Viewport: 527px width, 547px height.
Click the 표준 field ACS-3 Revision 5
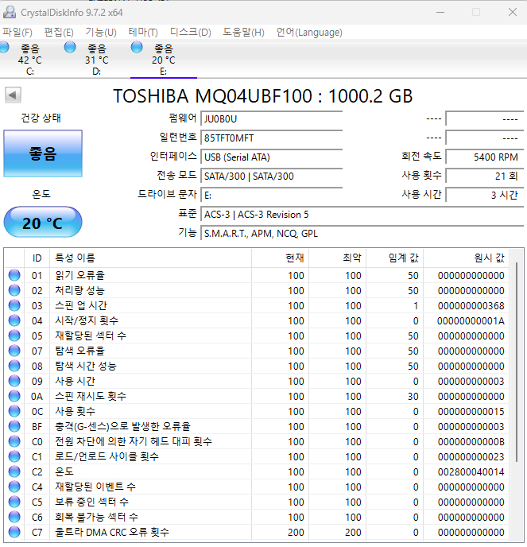click(x=362, y=215)
